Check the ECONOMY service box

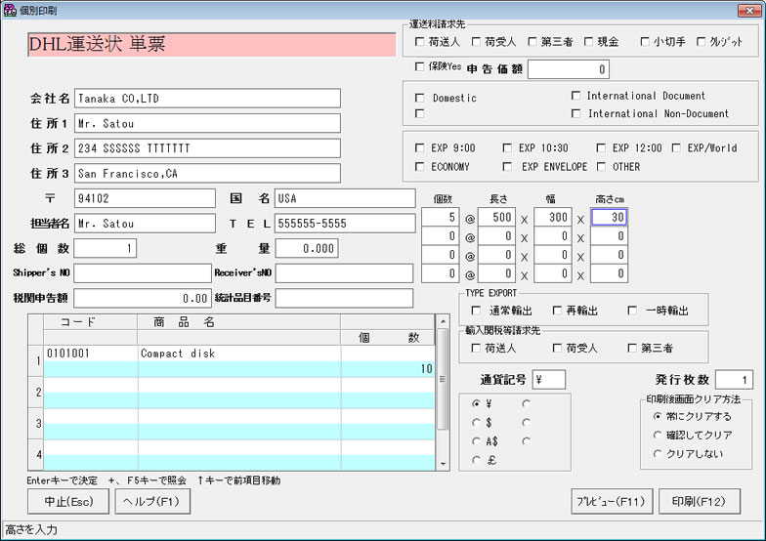point(420,167)
